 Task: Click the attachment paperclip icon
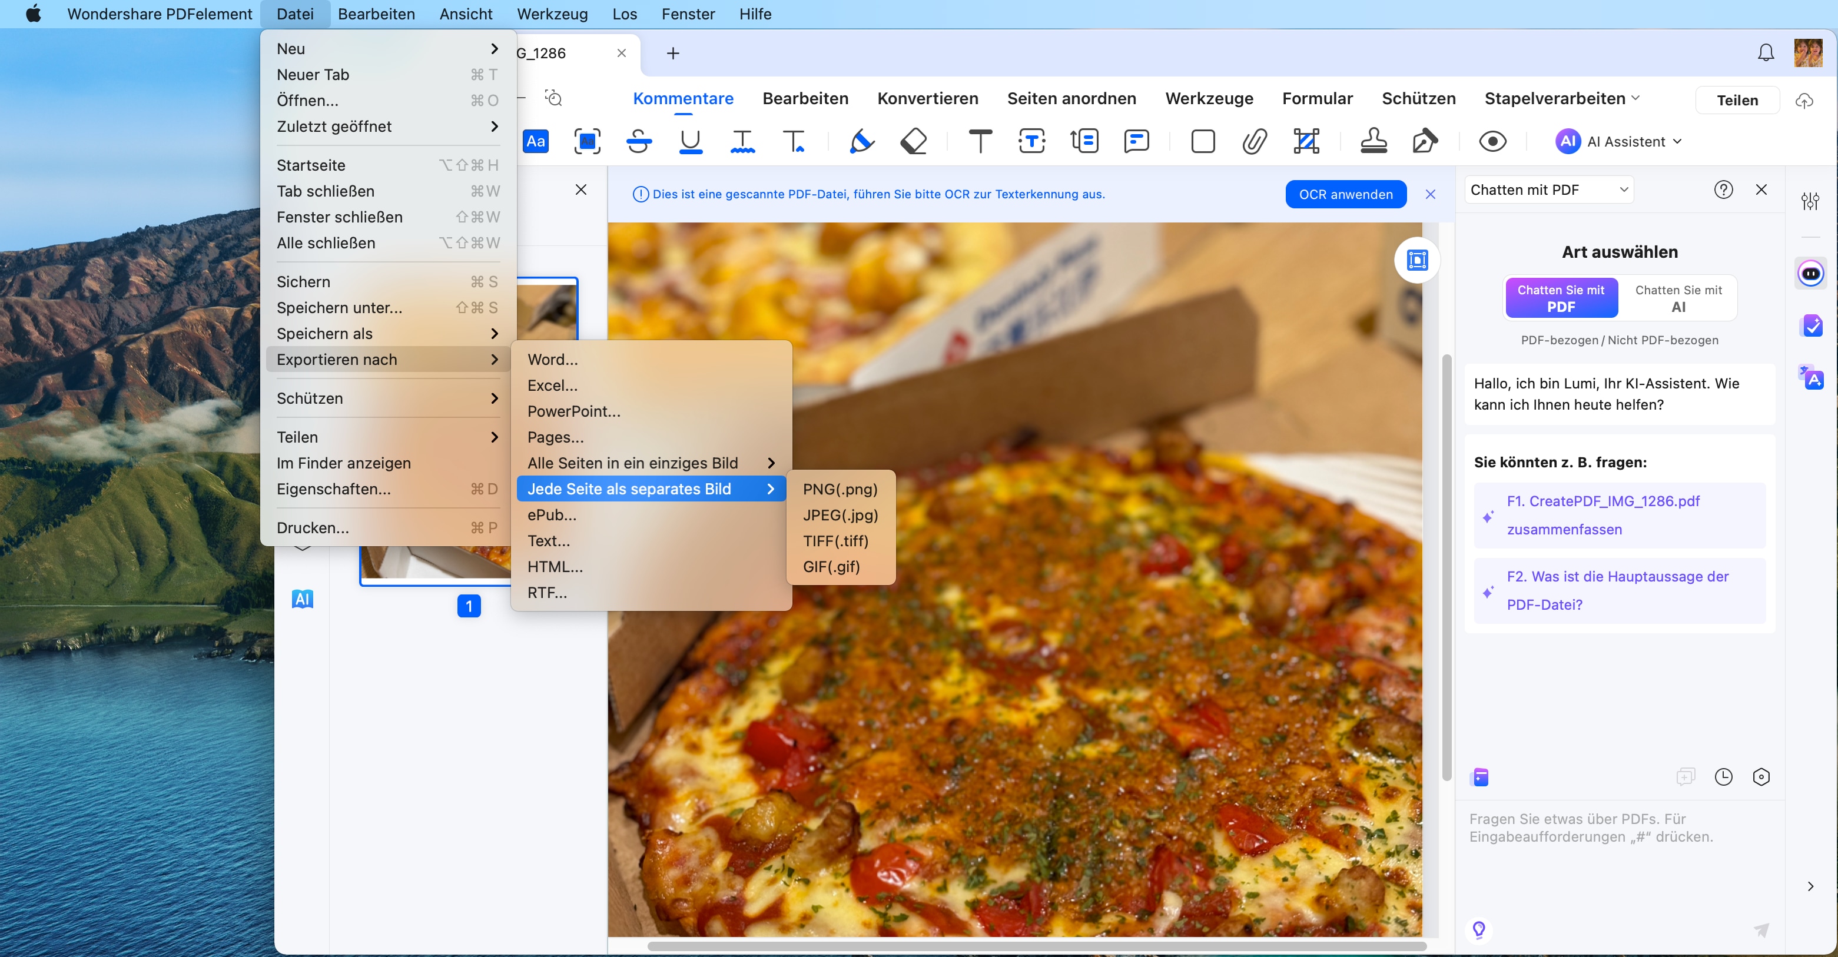coord(1255,141)
